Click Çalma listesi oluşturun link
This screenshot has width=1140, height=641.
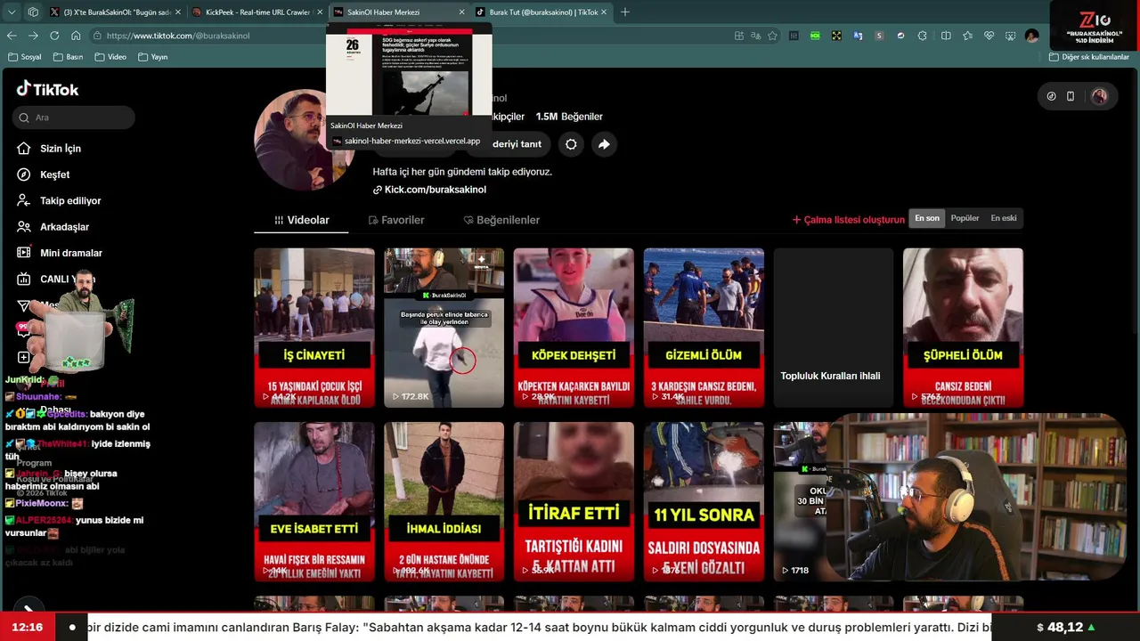click(x=848, y=220)
